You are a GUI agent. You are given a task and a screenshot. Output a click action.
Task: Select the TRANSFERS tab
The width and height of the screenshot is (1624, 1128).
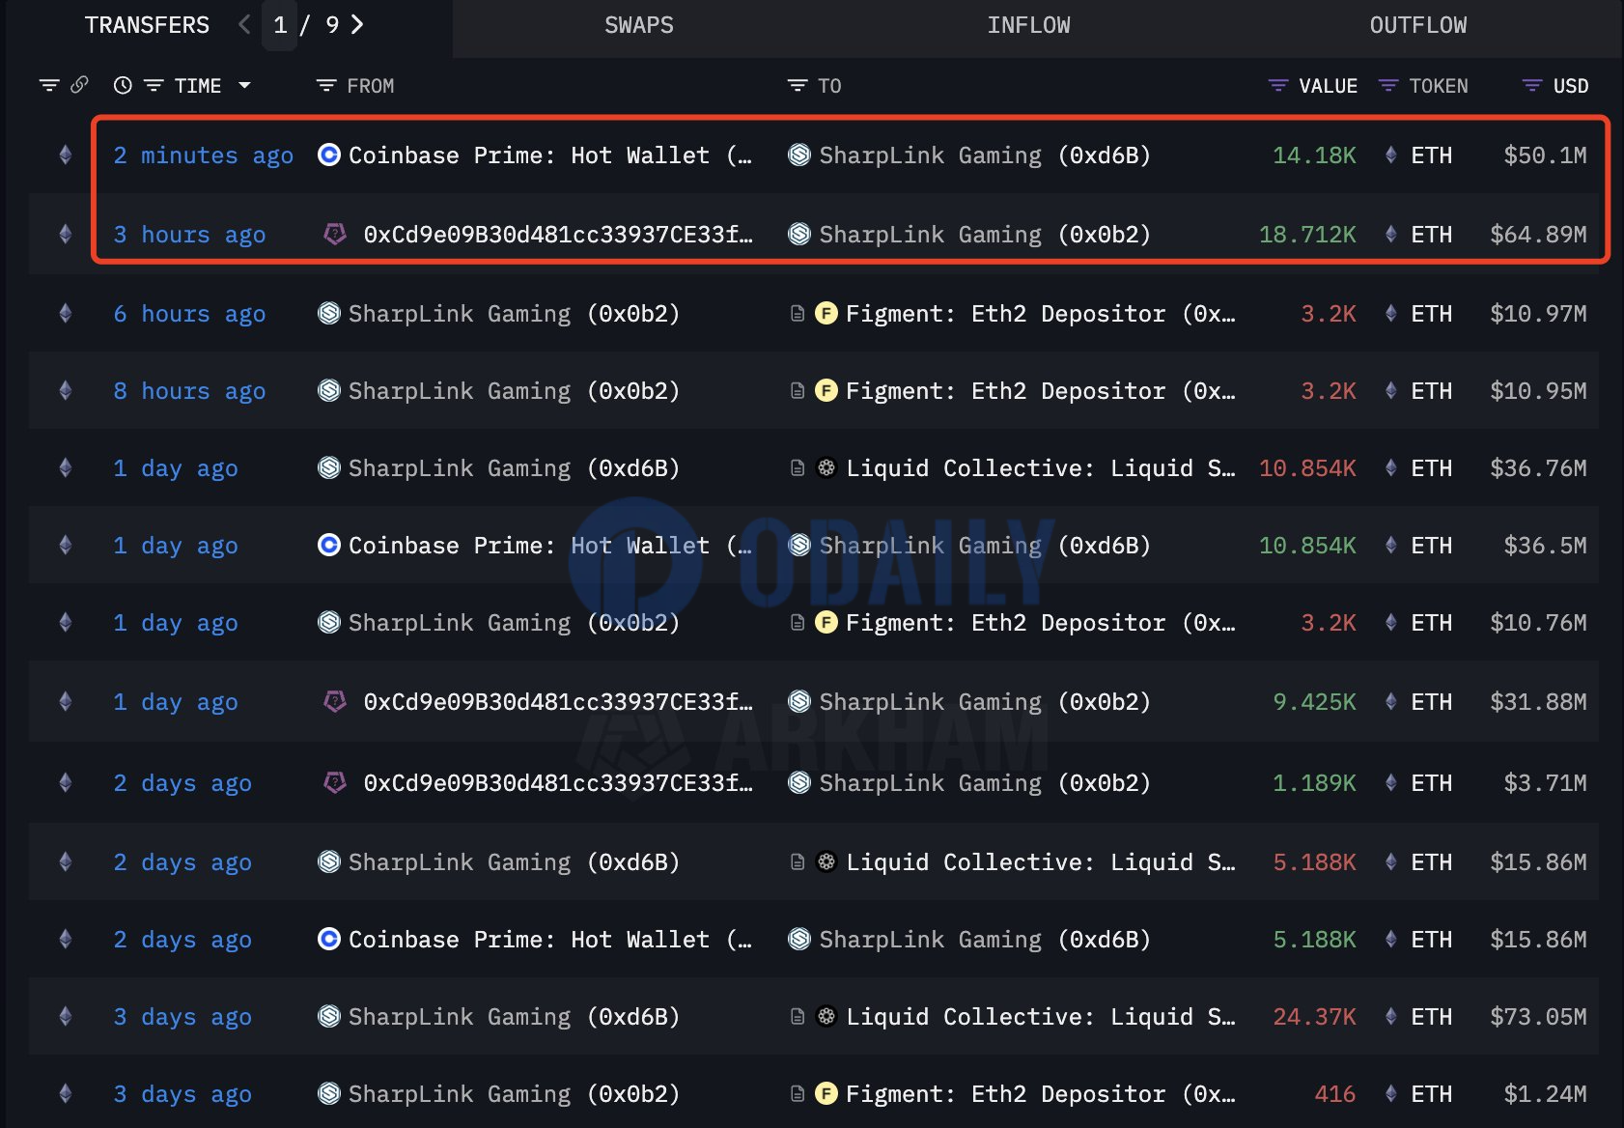click(x=147, y=26)
